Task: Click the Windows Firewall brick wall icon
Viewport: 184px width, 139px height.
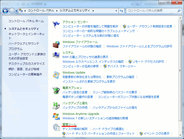Action: [x=56, y=44]
